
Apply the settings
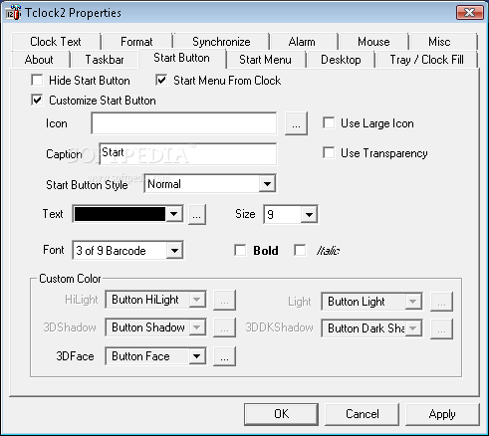(442, 414)
